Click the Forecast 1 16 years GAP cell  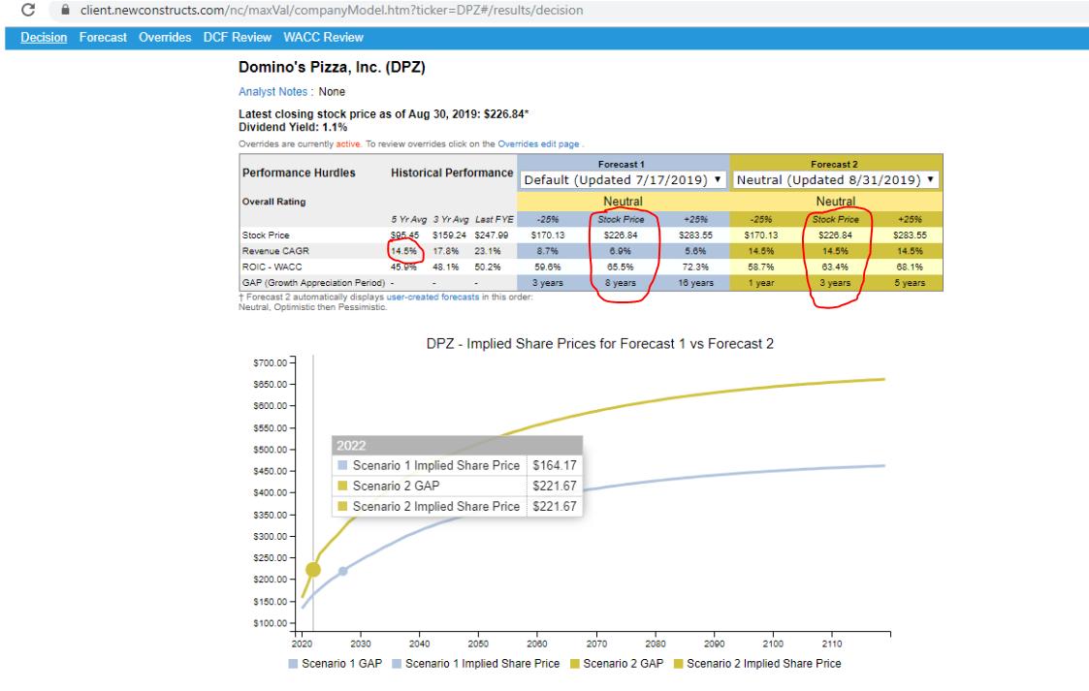pos(696,283)
